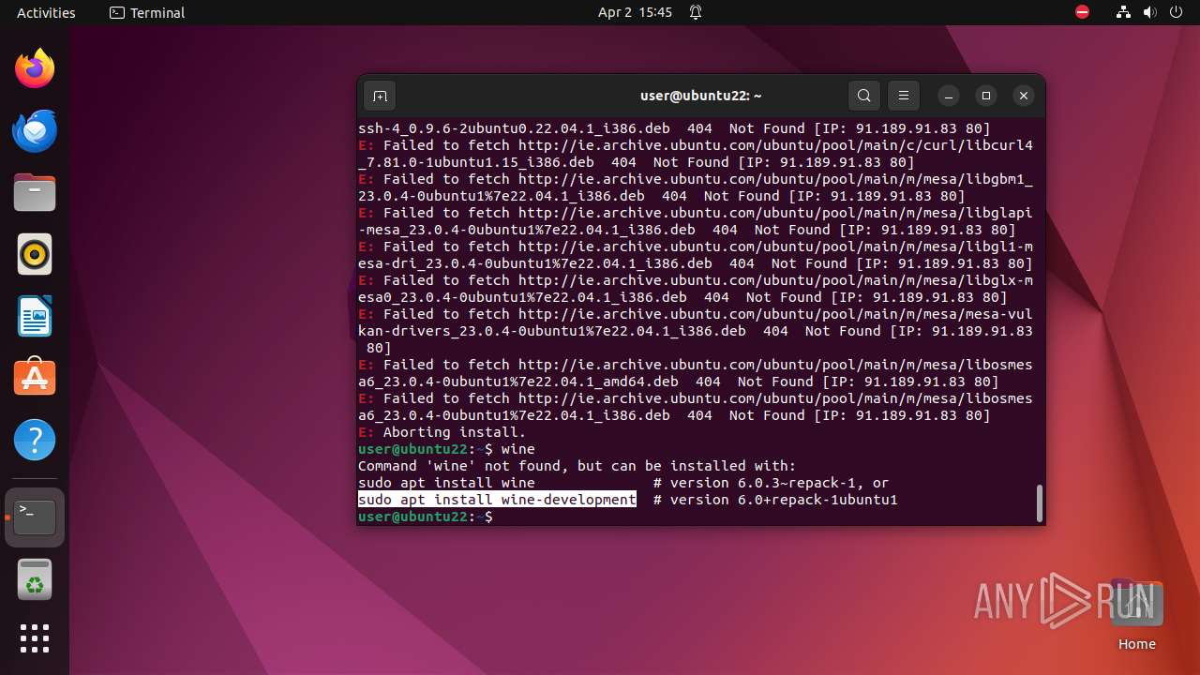Image resolution: width=1200 pixels, height=675 pixels.
Task: Launch Rhythmbox music player
Action: pos(35,254)
